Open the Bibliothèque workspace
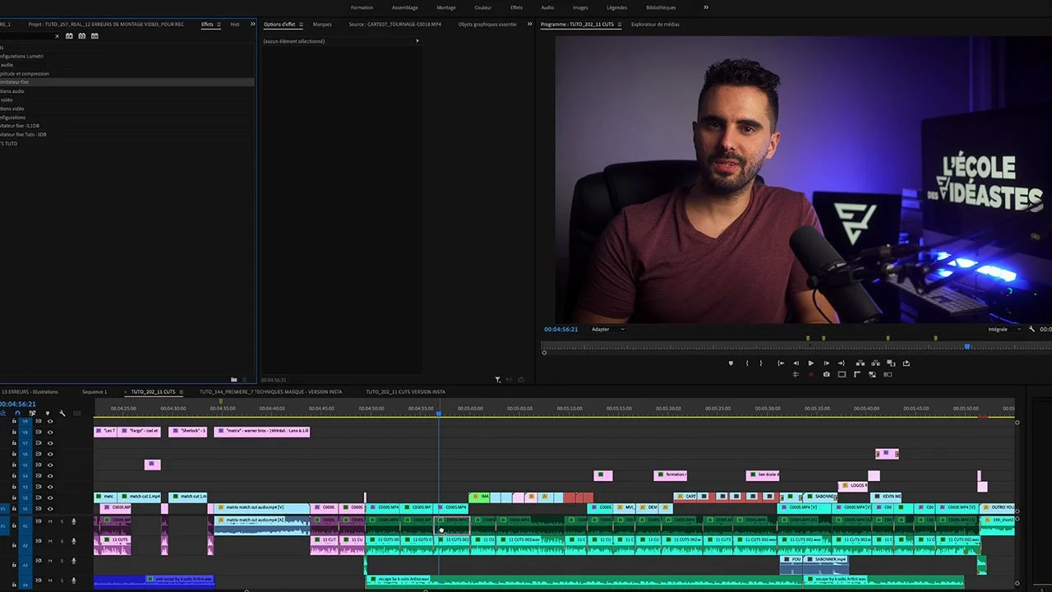1052x592 pixels. coord(661,7)
